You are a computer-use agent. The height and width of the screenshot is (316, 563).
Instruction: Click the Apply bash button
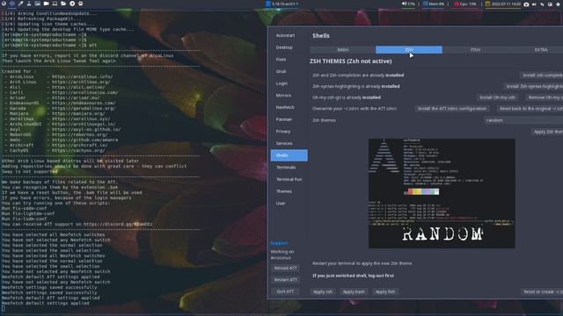(x=354, y=292)
